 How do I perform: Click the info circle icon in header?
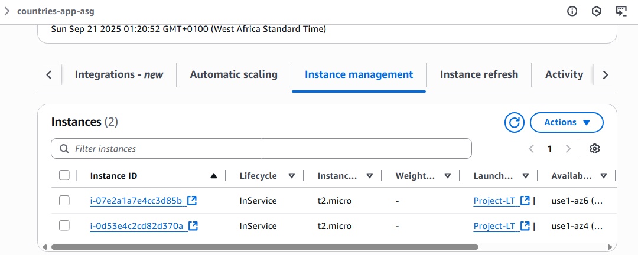(572, 11)
